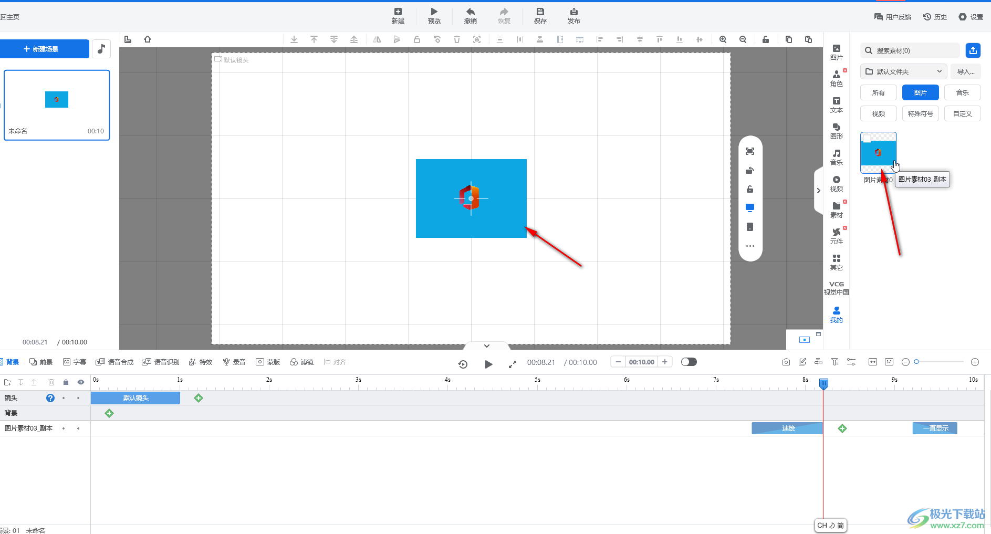The image size is (991, 534).
Task: Filter materials by 视频 in filter buttons
Action: click(x=879, y=113)
